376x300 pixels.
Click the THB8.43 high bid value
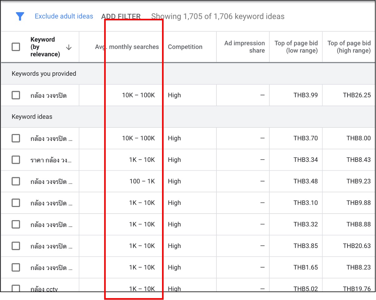point(358,160)
